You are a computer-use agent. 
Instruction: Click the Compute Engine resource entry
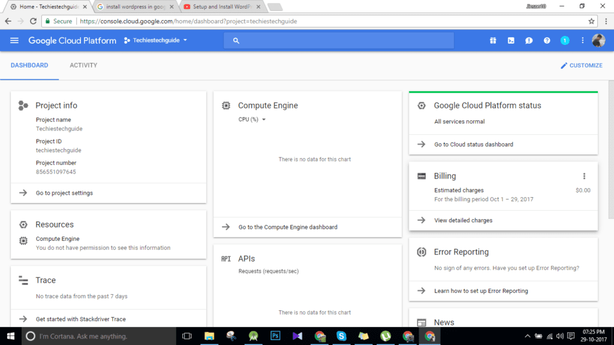click(58, 238)
